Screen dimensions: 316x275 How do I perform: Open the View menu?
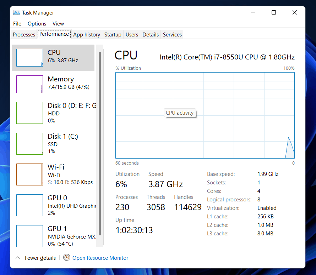coord(58,24)
